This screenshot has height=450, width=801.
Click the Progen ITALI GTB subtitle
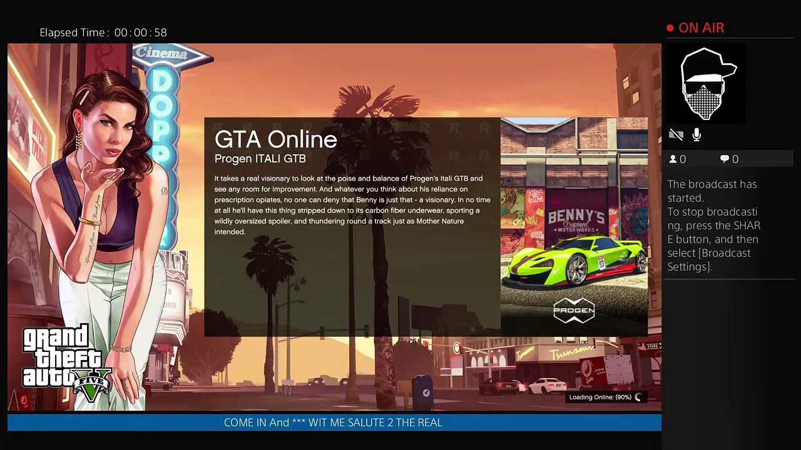point(260,159)
